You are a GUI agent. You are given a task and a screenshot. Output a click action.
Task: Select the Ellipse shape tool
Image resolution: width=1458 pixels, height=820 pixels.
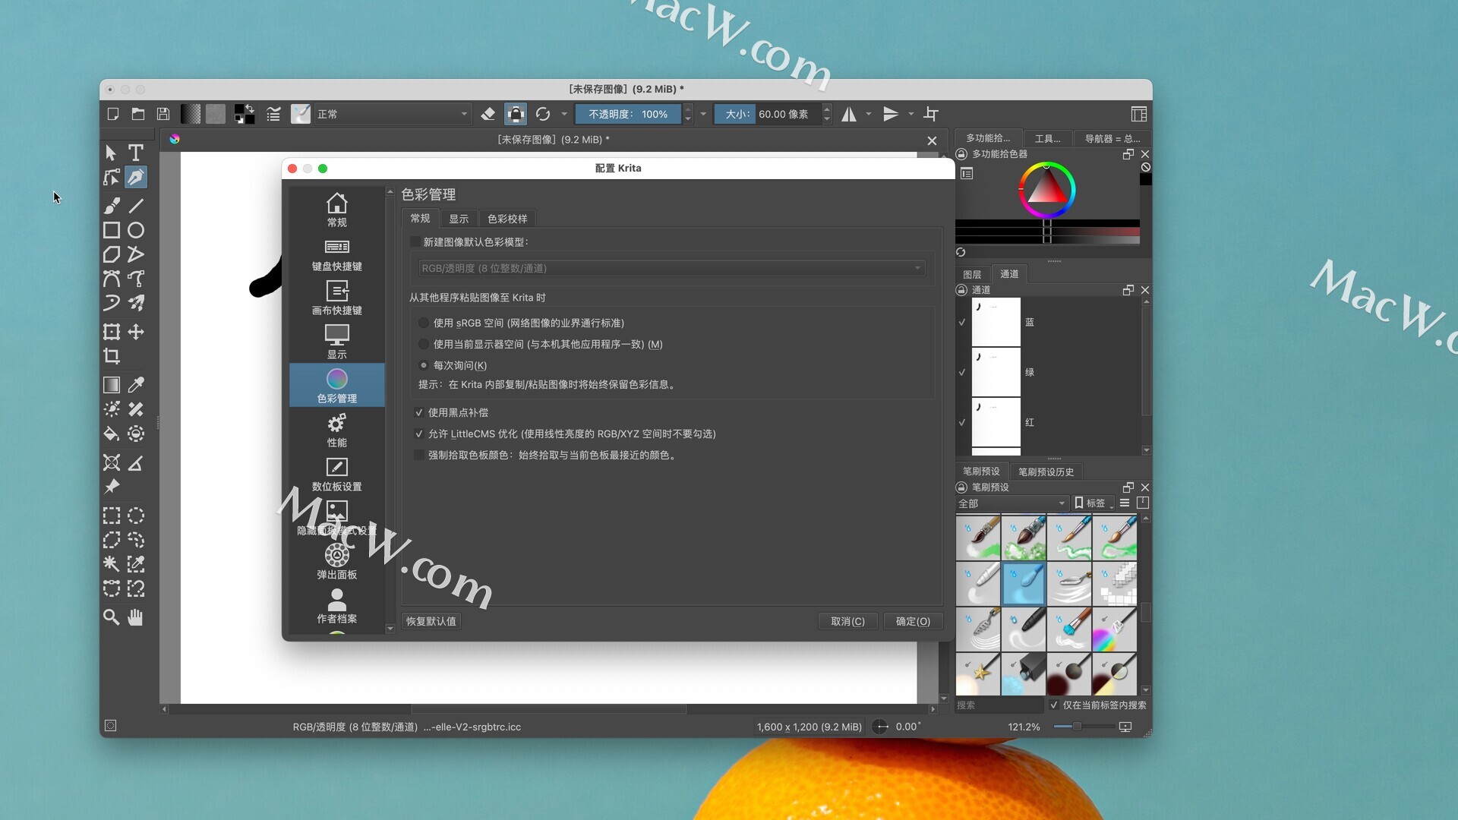point(136,230)
